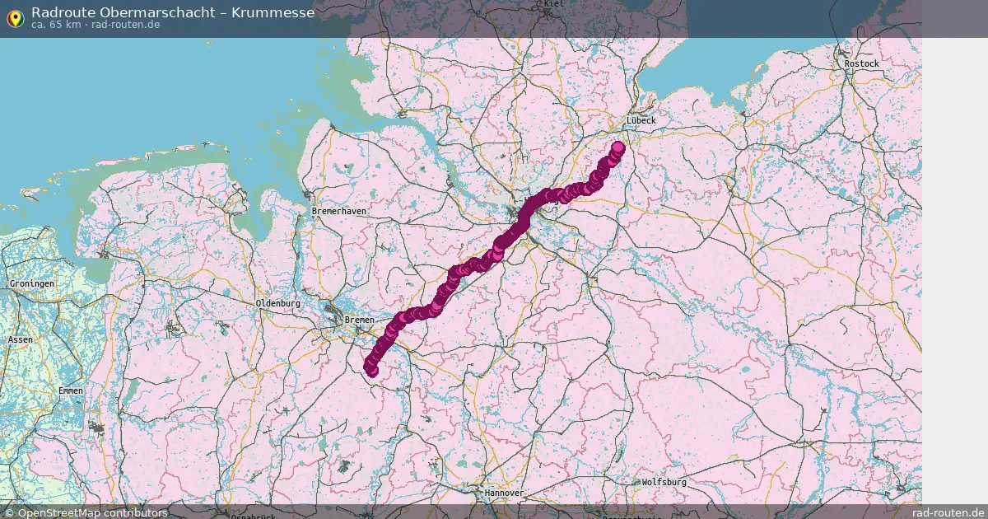Image resolution: width=988 pixels, height=519 pixels.
Task: Click the Lübeck city label
Action: (641, 120)
